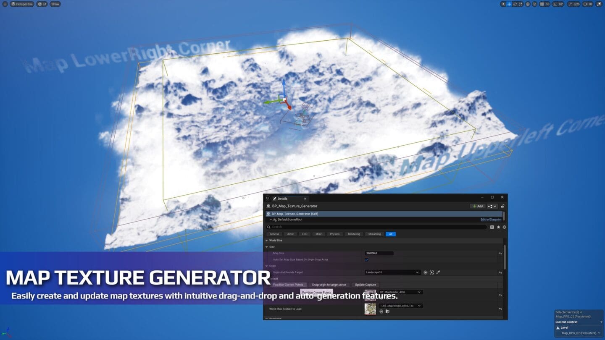The image size is (605, 340).
Task: Click the World Map Texture thumbnail
Action: click(x=370, y=309)
